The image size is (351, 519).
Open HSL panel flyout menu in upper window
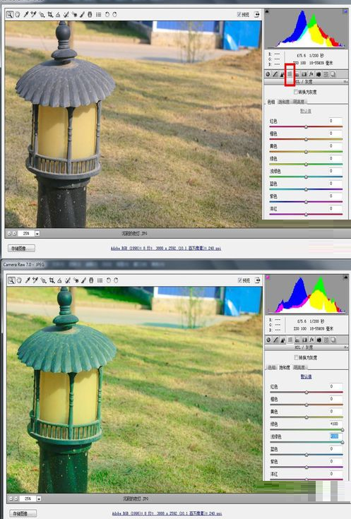tap(345, 81)
